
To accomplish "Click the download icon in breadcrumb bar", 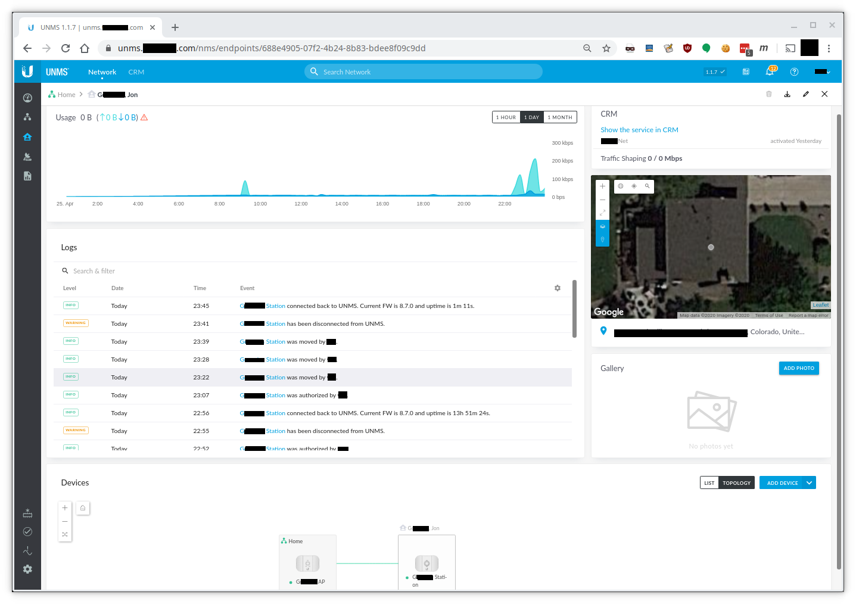I will 787,94.
